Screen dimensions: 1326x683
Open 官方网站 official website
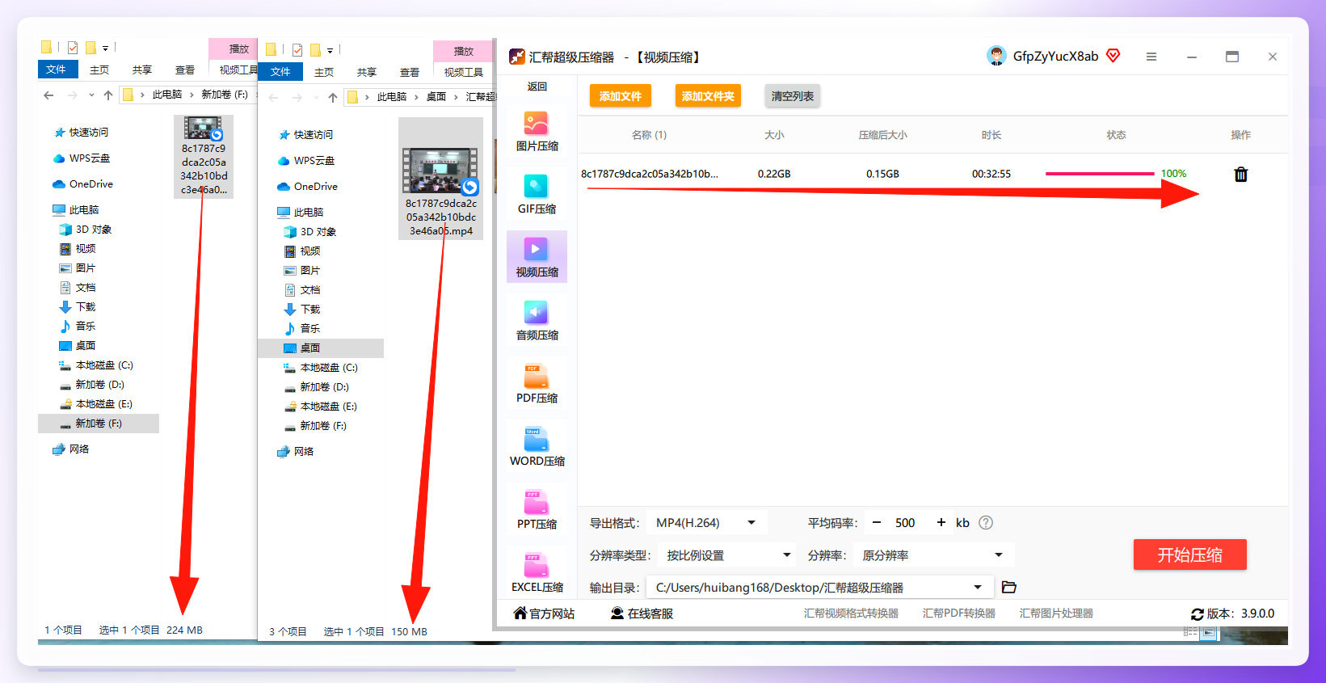click(x=544, y=613)
